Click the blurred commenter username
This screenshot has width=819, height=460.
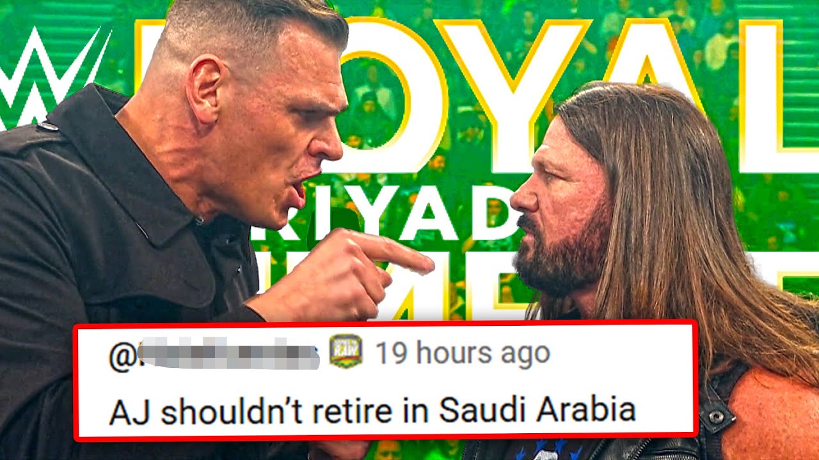(228, 355)
